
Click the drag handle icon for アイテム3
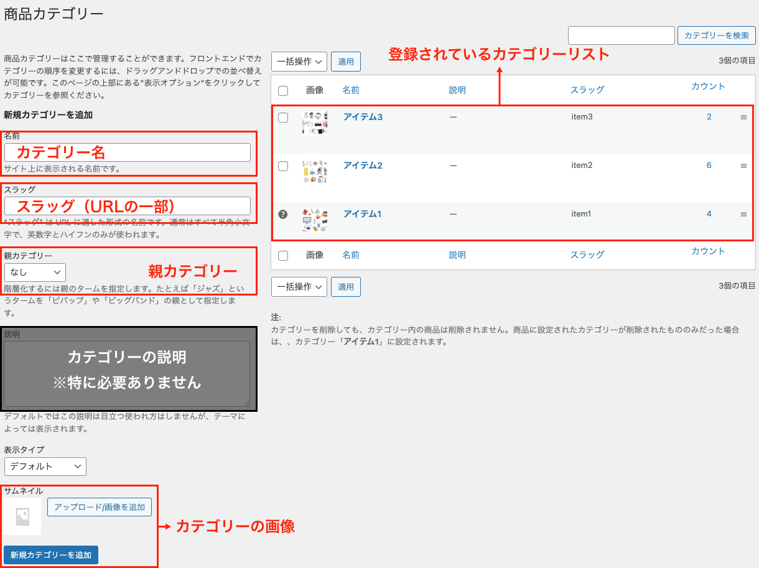[743, 117]
